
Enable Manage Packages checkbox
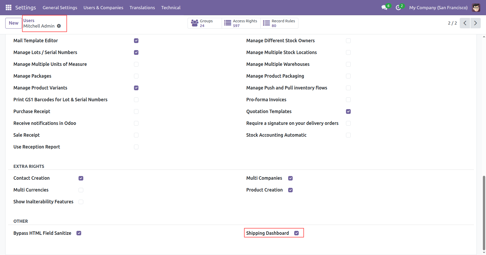[136, 76]
